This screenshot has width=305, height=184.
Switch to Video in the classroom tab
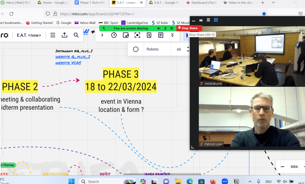pyautogui.click(x=238, y=3)
